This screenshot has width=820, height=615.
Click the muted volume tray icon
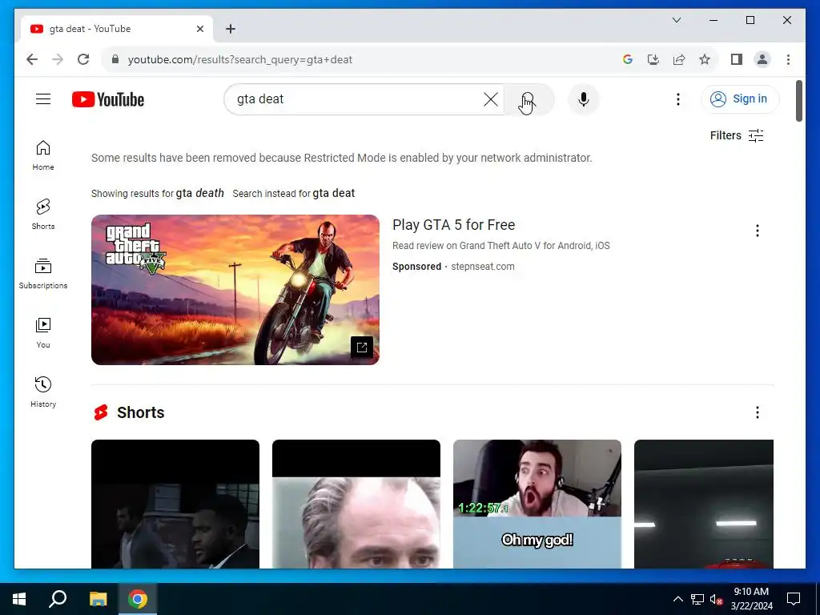(716, 599)
